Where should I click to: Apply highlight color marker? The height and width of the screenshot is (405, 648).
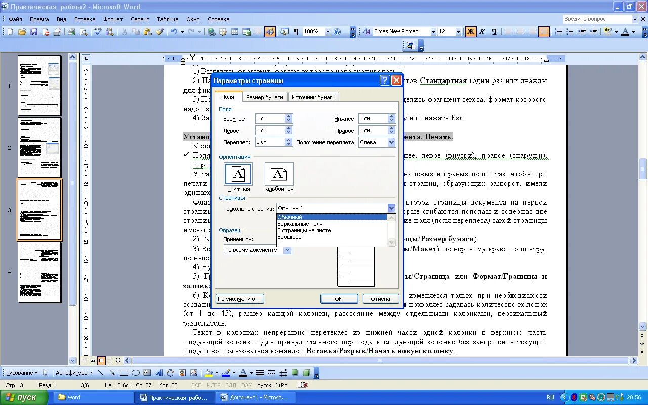coord(607,32)
